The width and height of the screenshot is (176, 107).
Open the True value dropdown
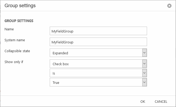pyautogui.click(x=96, y=82)
